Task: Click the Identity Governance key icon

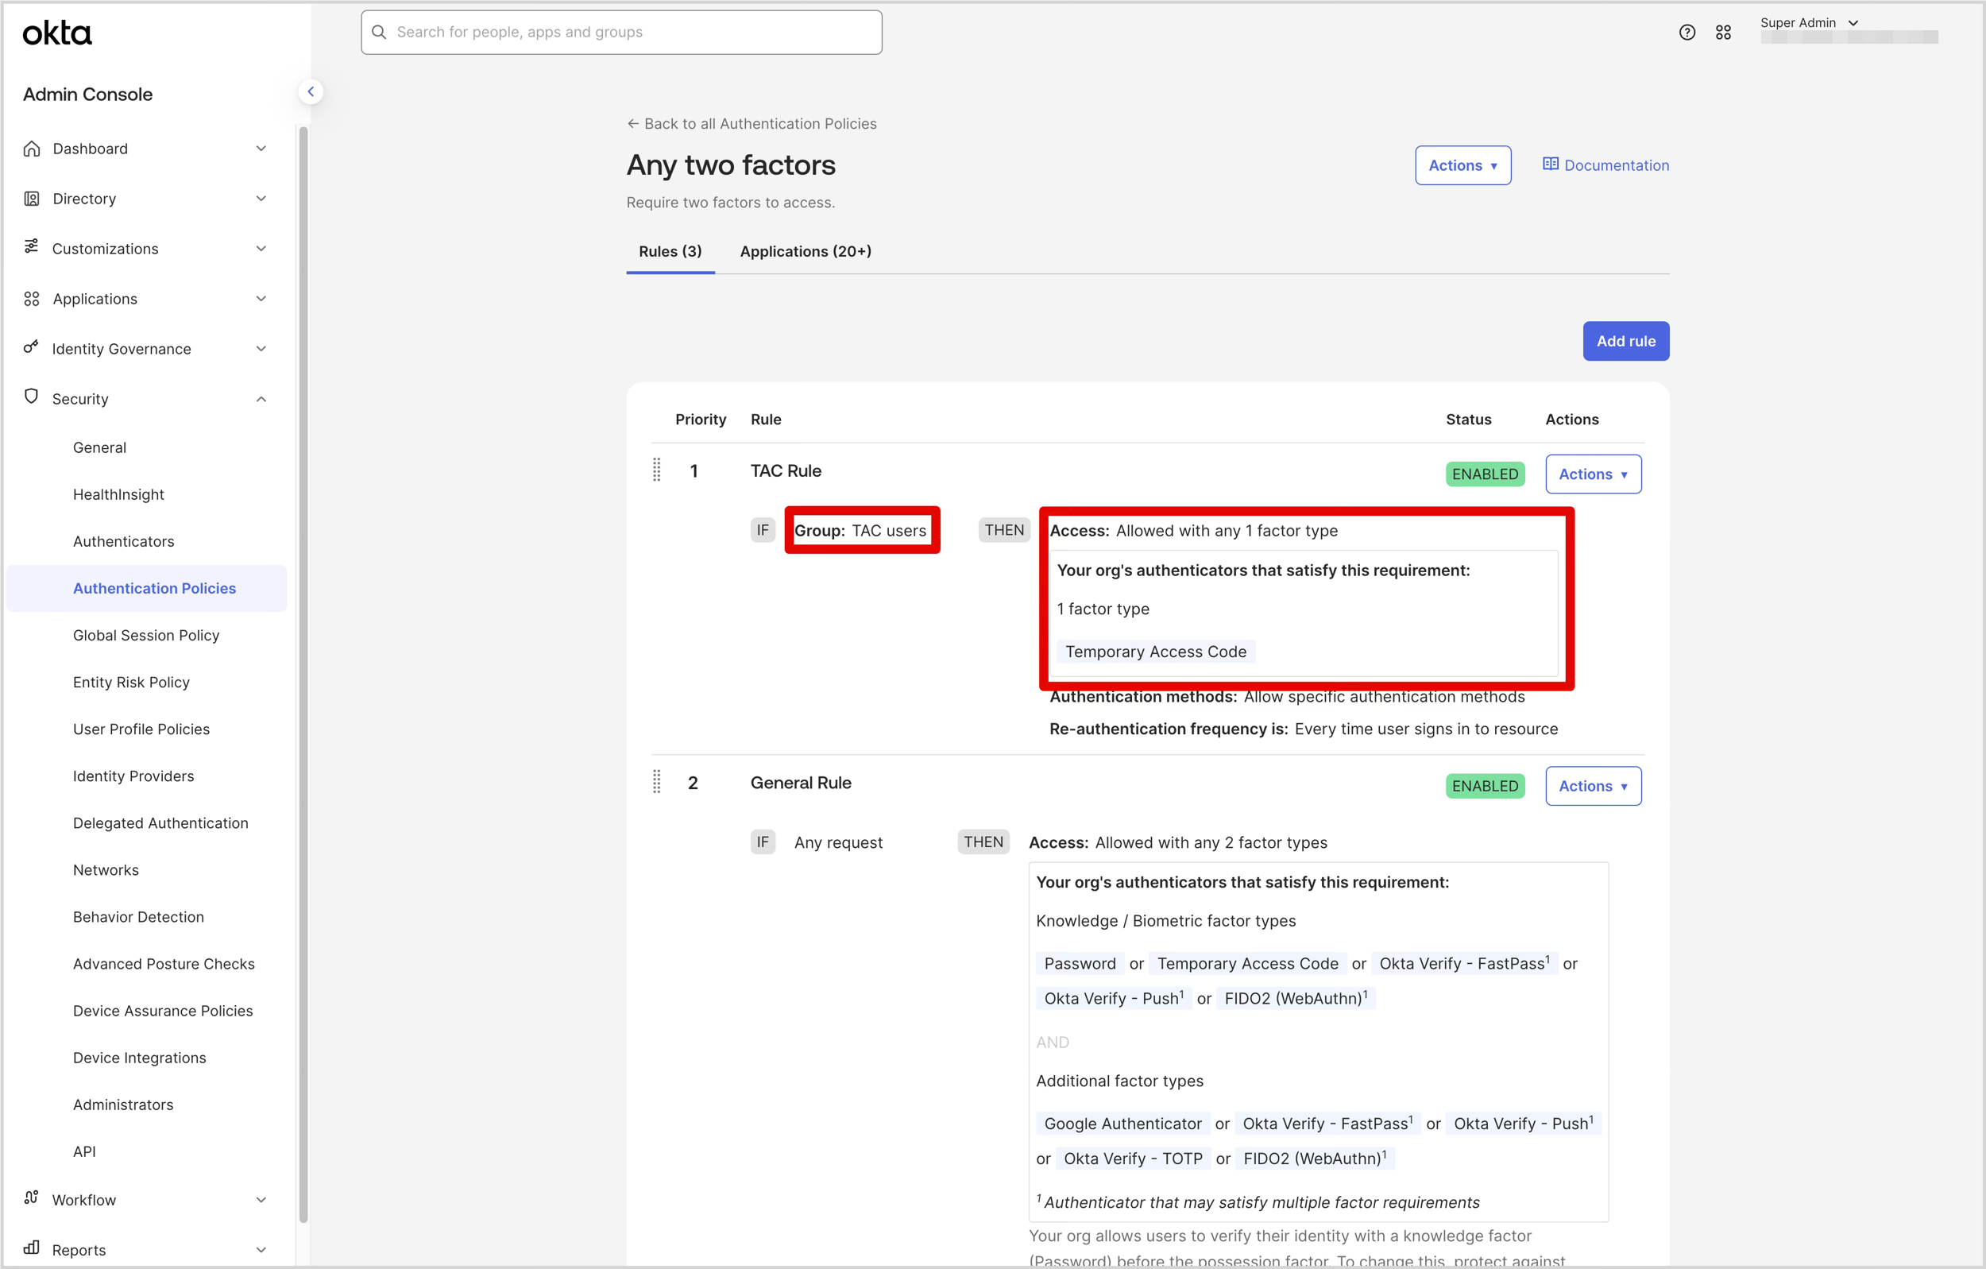Action: pyautogui.click(x=31, y=347)
